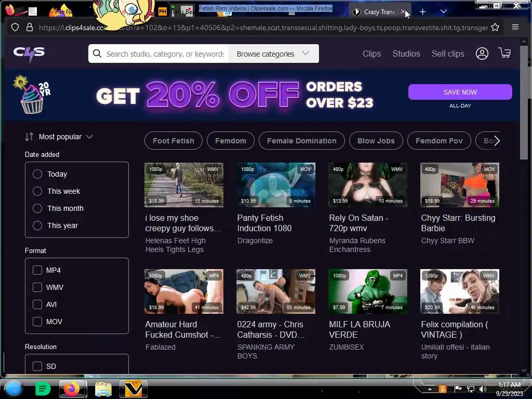The width and height of the screenshot is (532, 399).
Task: Visit the Chyy Starr BBW studio link
Action: click(447, 241)
